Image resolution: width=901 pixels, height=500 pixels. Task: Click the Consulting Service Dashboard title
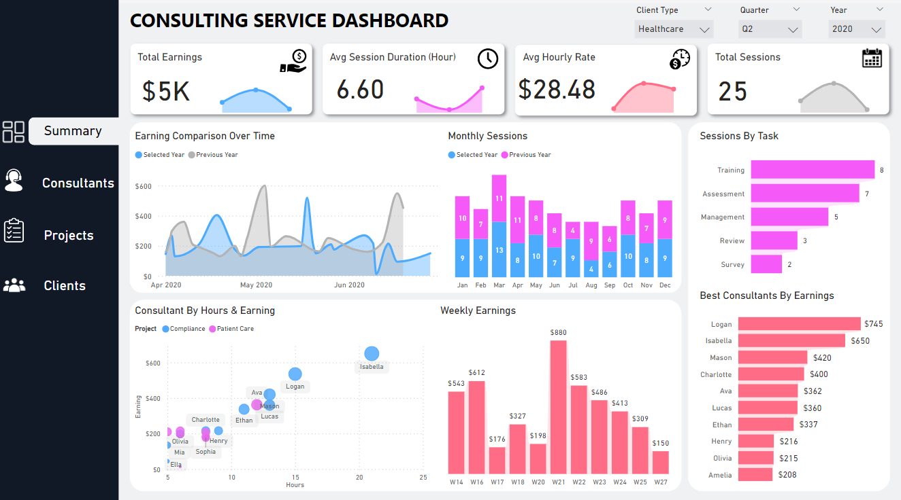[289, 20]
